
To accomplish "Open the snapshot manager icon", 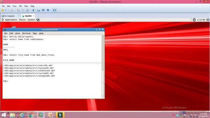I will [x=28, y=10].
